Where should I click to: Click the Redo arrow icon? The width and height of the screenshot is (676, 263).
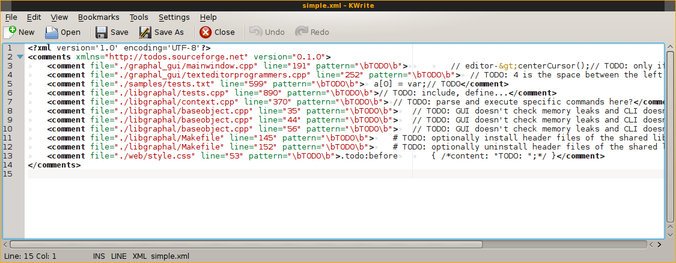click(x=302, y=31)
